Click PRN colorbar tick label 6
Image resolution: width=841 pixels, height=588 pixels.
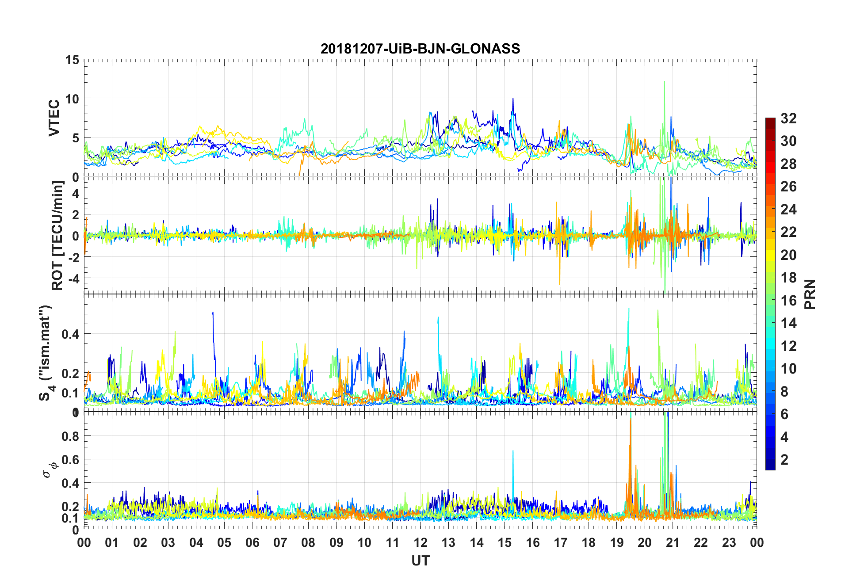click(x=784, y=414)
